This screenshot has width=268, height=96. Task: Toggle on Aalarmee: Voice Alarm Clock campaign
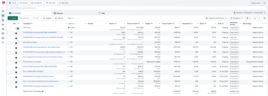pos(17,48)
